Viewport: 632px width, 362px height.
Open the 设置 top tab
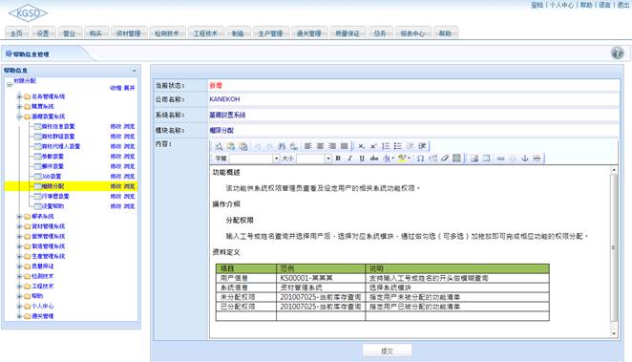[x=43, y=33]
